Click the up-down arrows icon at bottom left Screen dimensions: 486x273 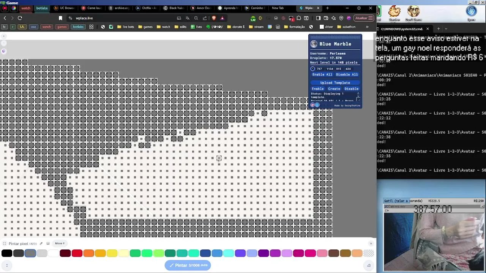tap(7, 265)
